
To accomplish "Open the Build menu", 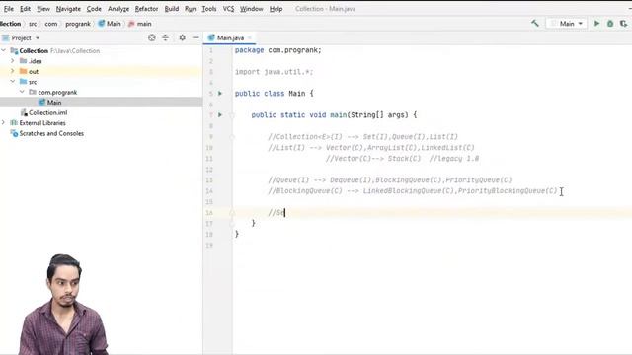I will click(172, 9).
